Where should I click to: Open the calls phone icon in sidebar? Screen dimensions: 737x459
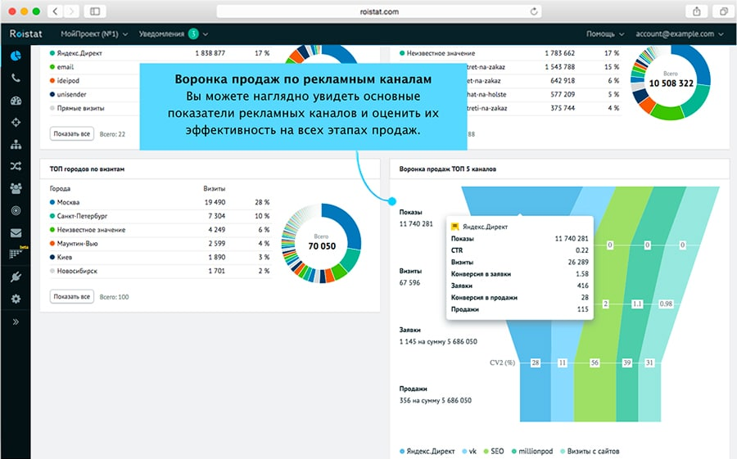(16, 78)
